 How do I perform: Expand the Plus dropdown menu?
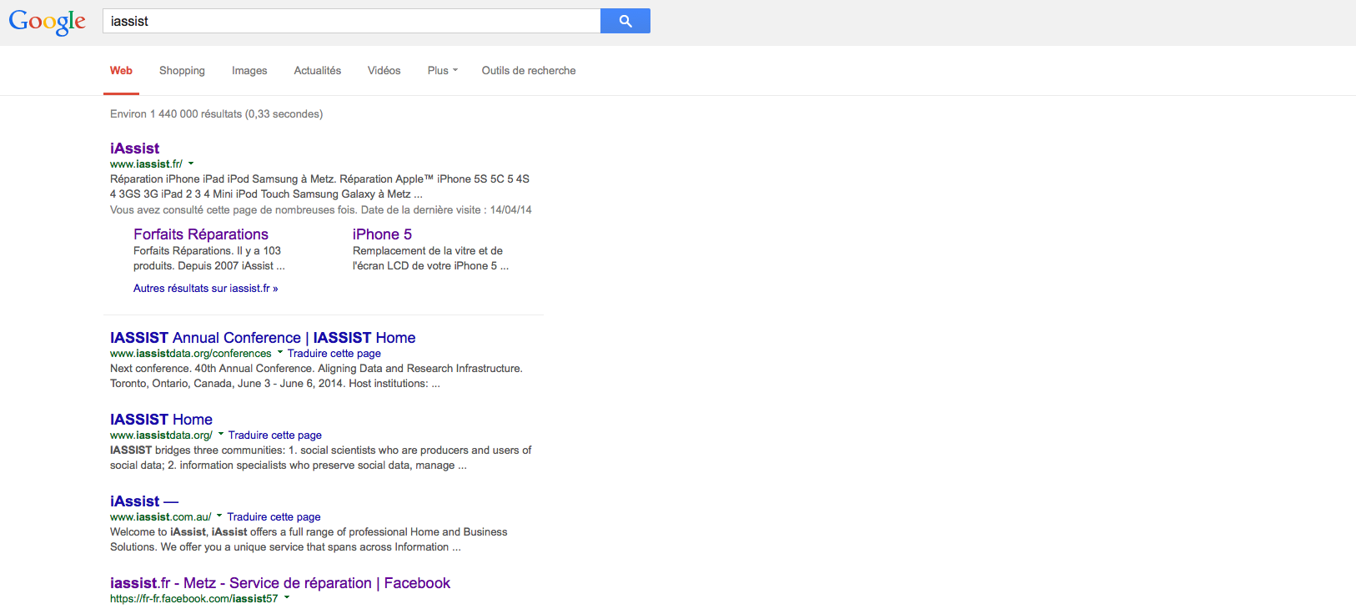point(443,71)
